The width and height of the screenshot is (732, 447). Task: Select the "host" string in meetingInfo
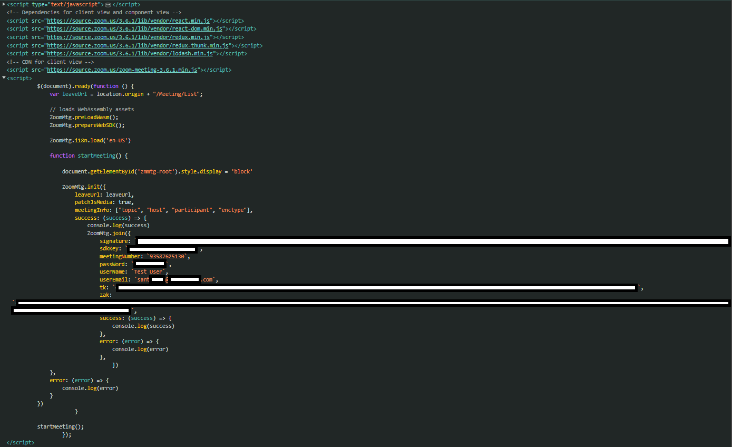[156, 210]
